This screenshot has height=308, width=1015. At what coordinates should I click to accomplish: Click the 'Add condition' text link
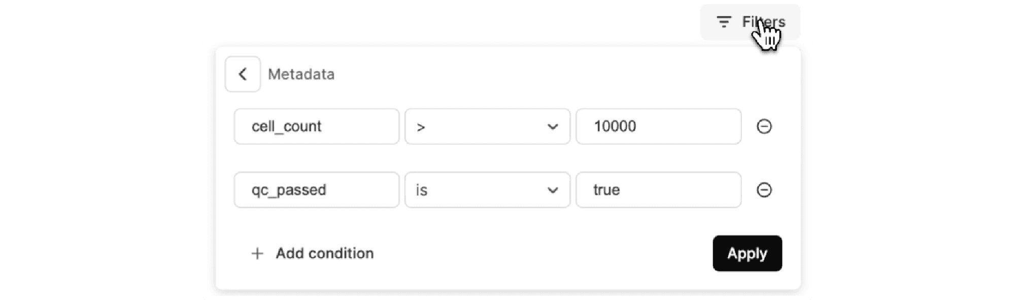pyautogui.click(x=324, y=253)
